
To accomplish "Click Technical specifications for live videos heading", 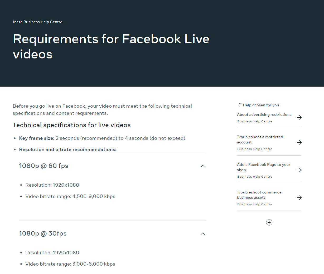I will (x=72, y=125).
